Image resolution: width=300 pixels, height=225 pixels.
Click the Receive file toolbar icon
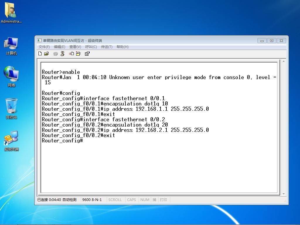point(78,54)
